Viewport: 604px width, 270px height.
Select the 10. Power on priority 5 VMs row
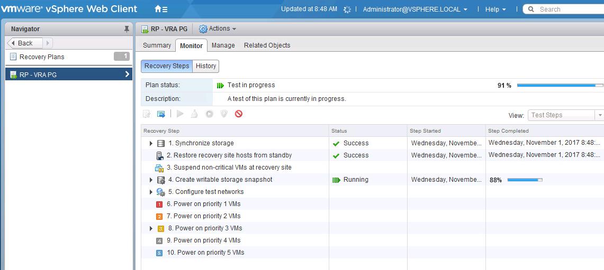point(373,253)
